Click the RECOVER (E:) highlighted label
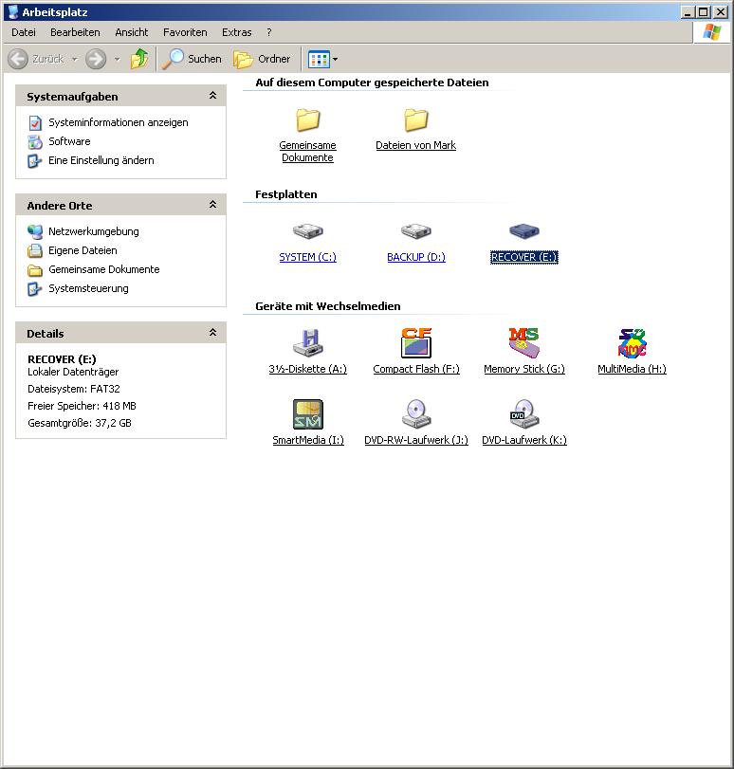The image size is (734, 769). click(524, 258)
